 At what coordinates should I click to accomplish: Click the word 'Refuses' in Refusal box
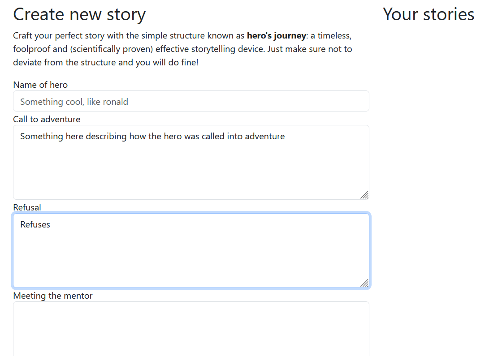35,224
